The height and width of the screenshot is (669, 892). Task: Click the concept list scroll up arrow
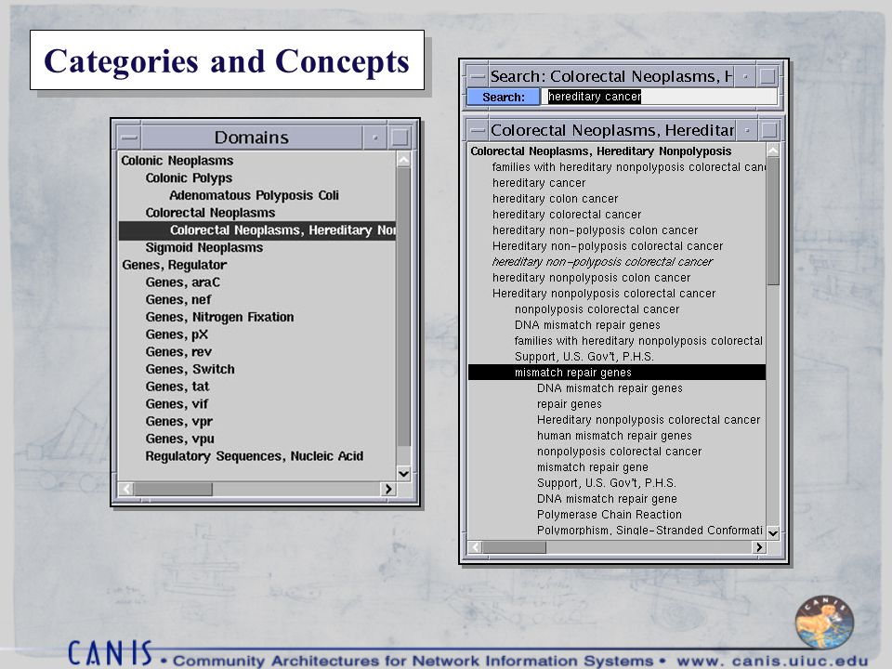pos(772,151)
